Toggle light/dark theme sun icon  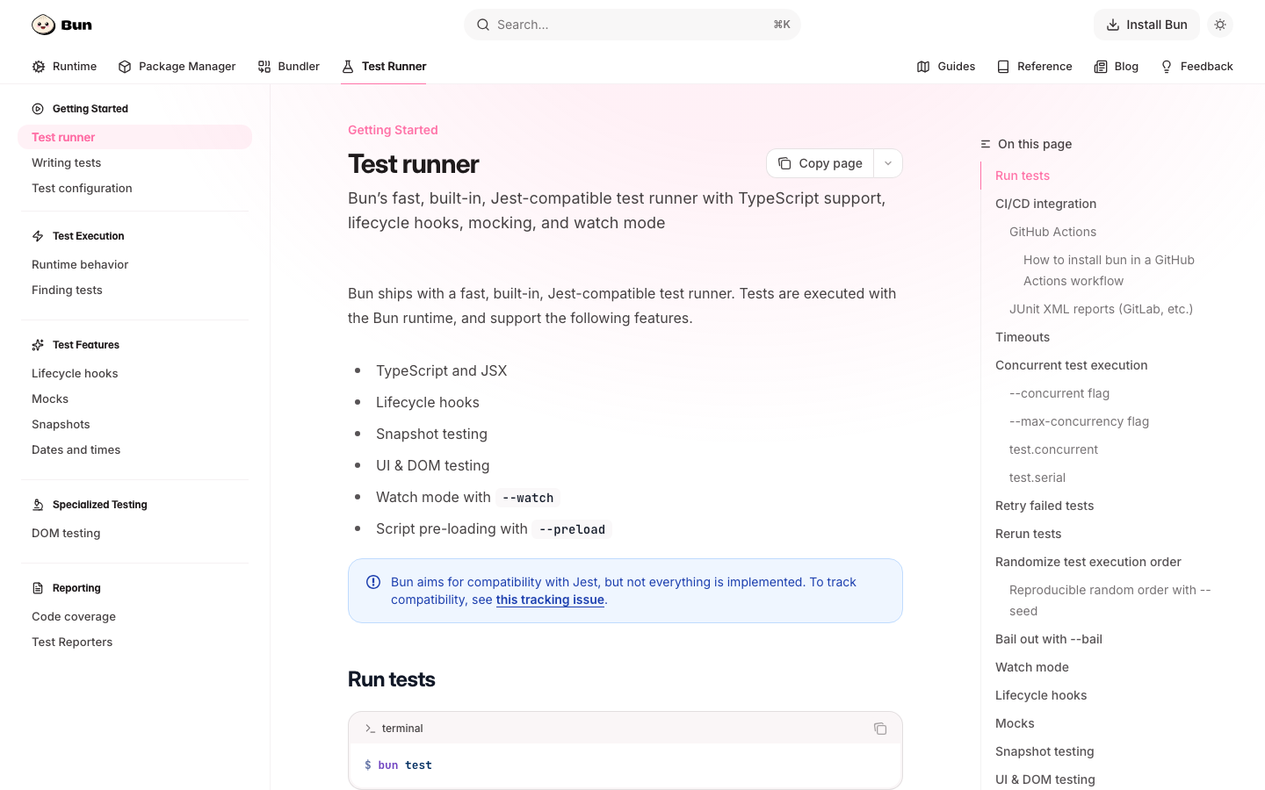1220,25
